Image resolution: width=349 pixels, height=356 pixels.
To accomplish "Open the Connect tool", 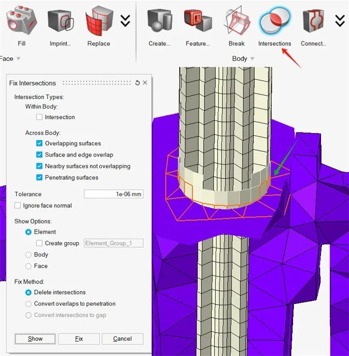I will tap(313, 20).
